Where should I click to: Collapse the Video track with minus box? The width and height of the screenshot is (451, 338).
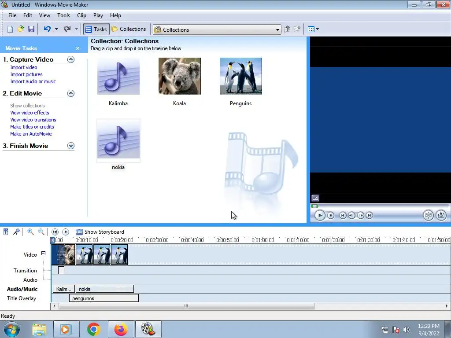(x=44, y=253)
